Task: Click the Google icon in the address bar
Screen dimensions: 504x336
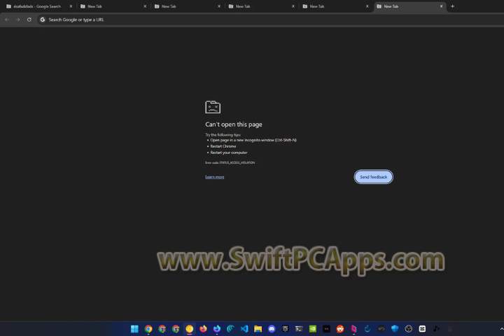Action: (x=43, y=20)
